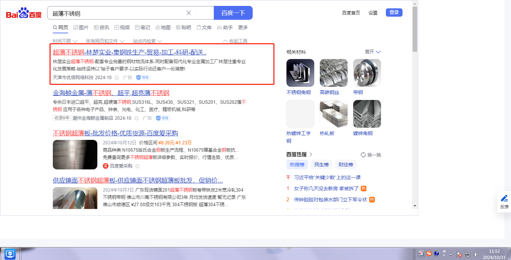Open the 更多 tab menu
The width and height of the screenshot is (511, 260).
(x=243, y=27)
